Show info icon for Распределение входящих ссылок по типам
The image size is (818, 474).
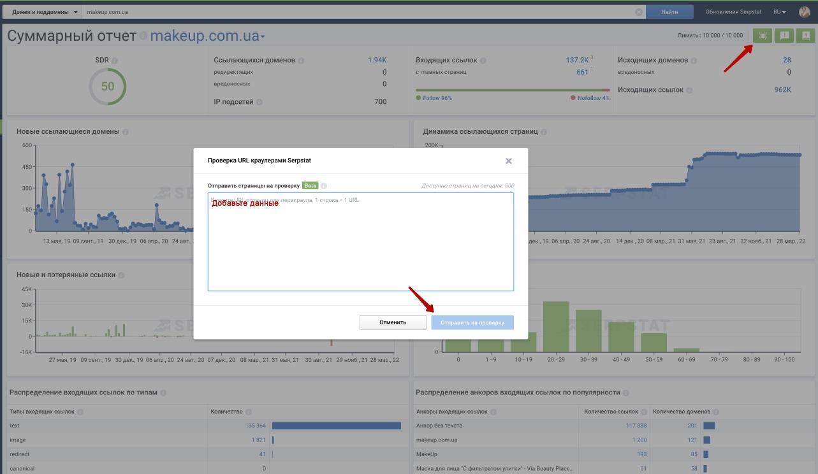pyautogui.click(x=164, y=393)
